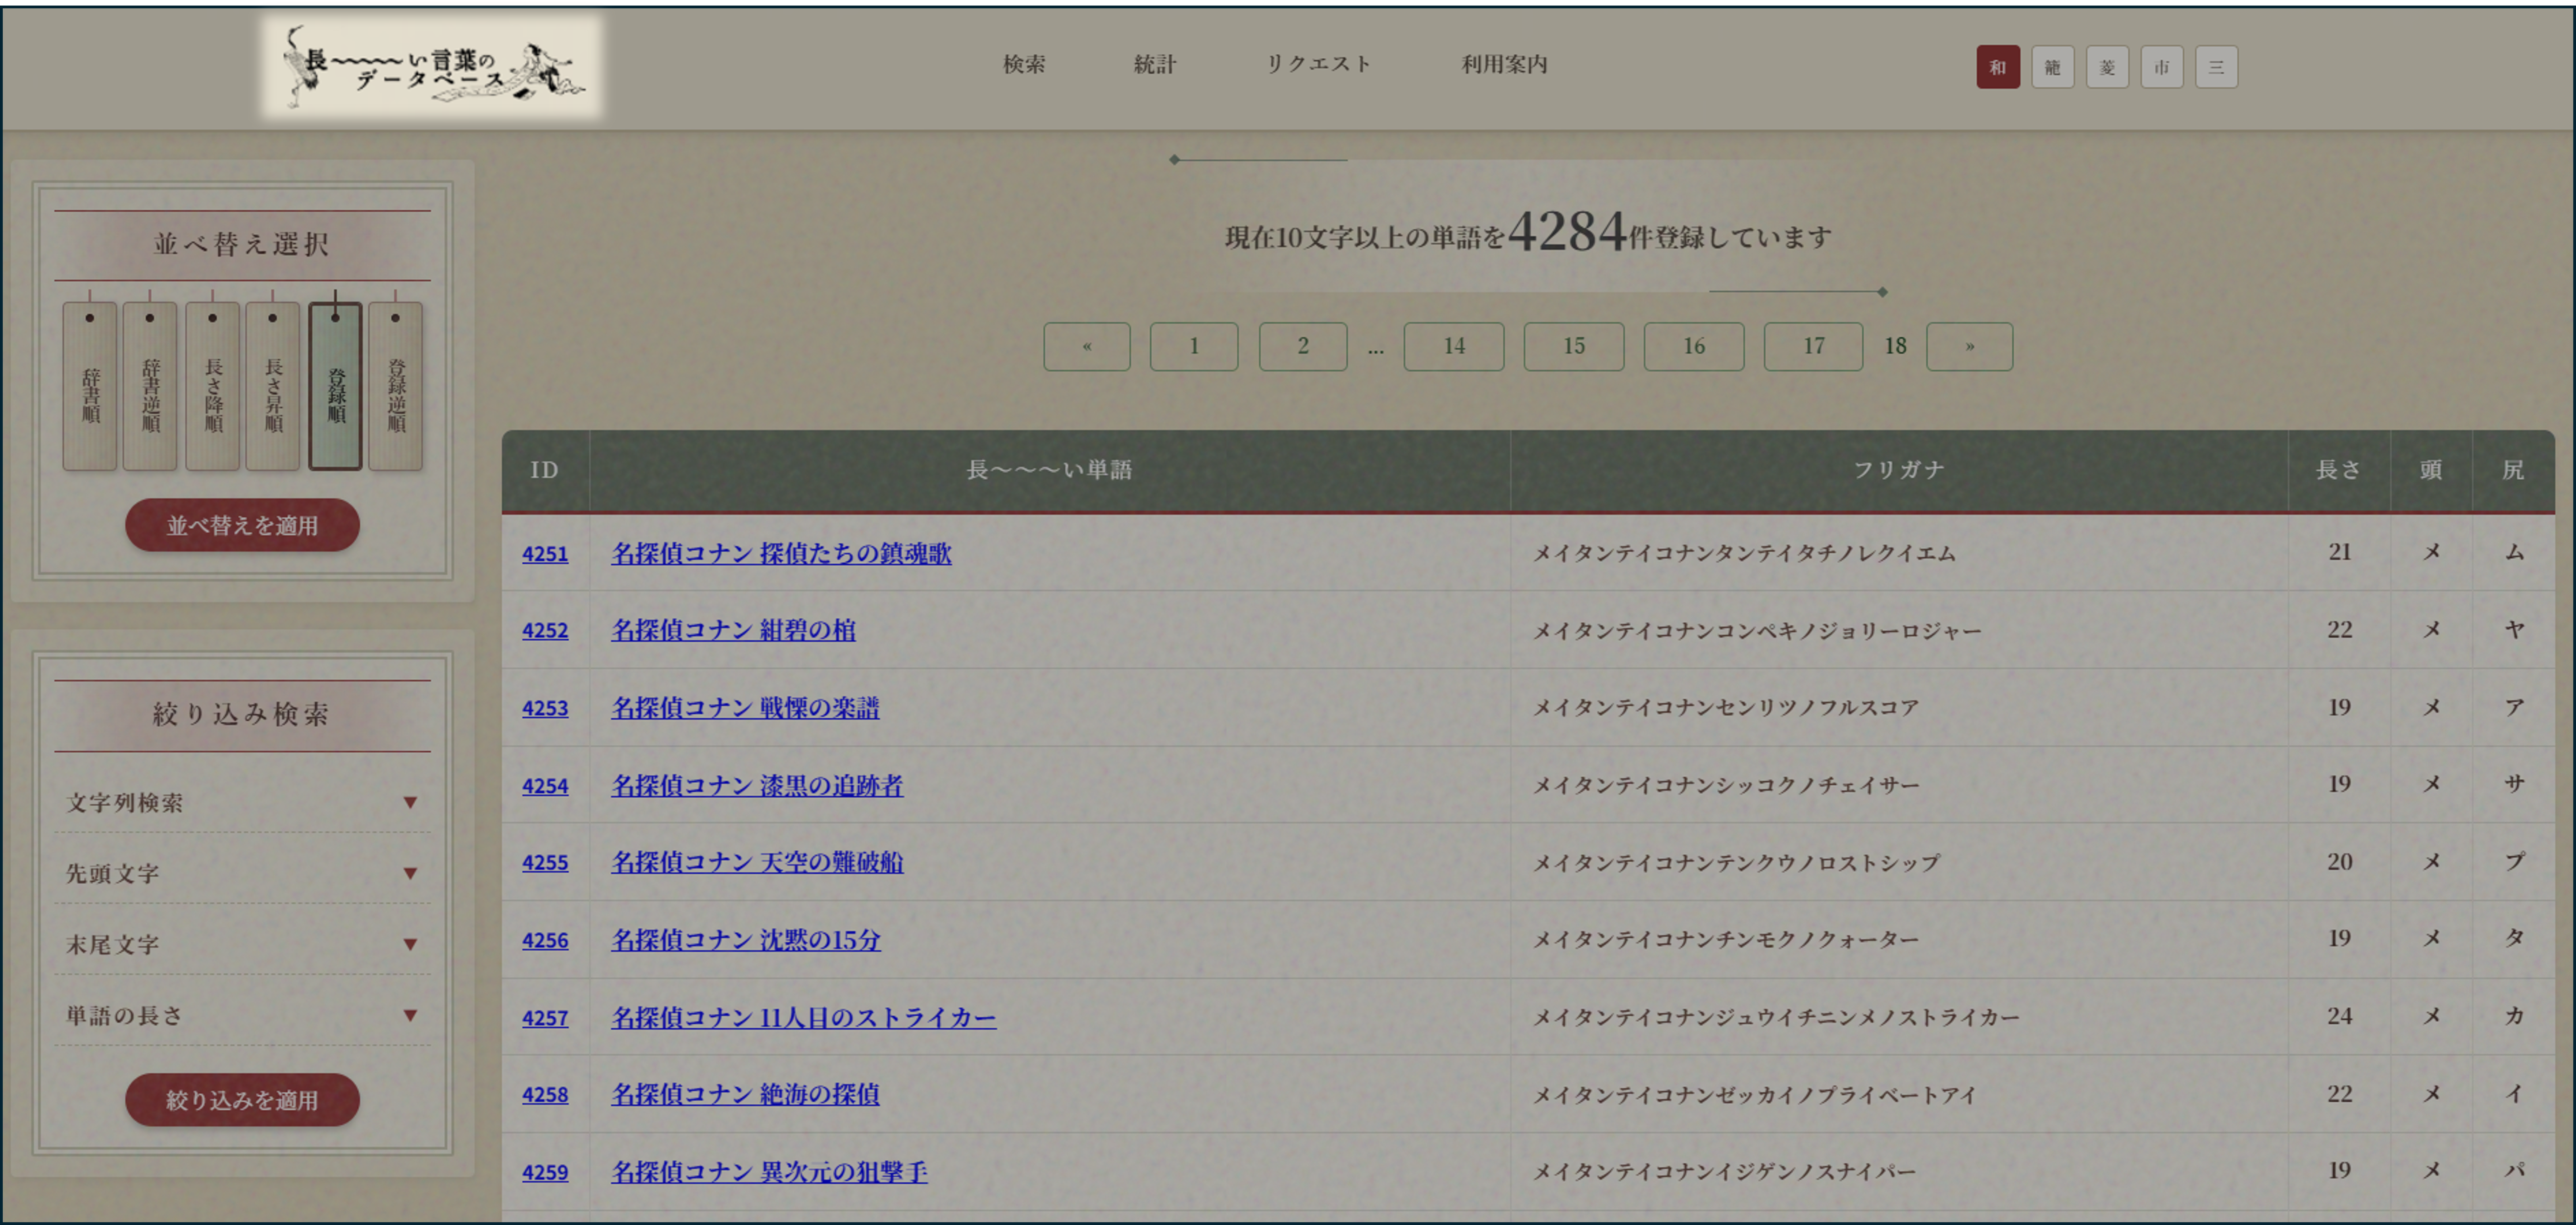Viewport: 2576px width, 1225px height.
Task: Select the 和 pattern theme button
Action: coord(1997,67)
